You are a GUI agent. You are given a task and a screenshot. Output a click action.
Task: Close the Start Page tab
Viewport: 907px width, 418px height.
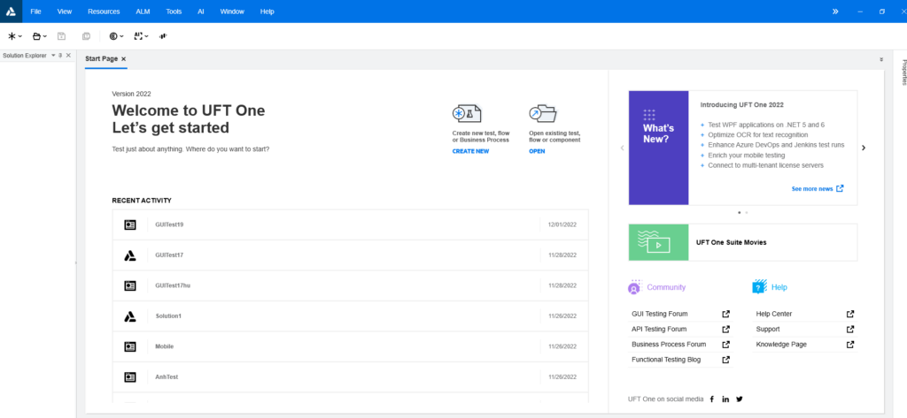124,59
